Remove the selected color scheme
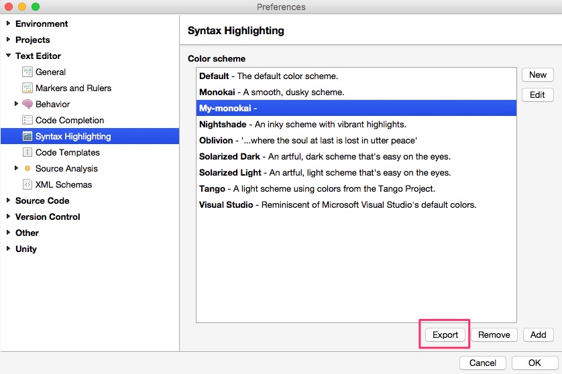Screen dimensions: 562x374 pos(494,334)
